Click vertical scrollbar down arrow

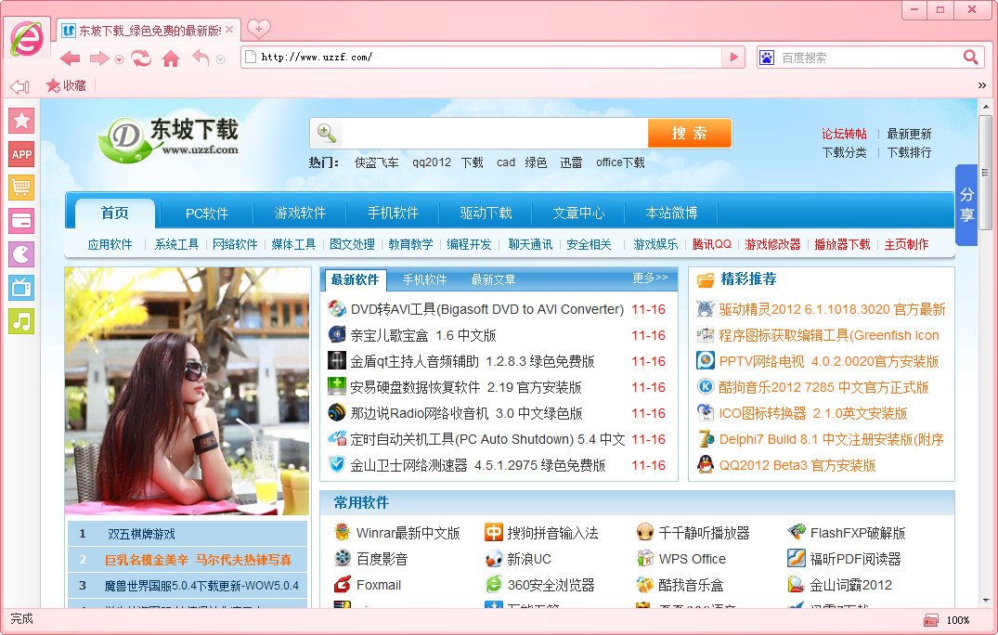[985, 600]
